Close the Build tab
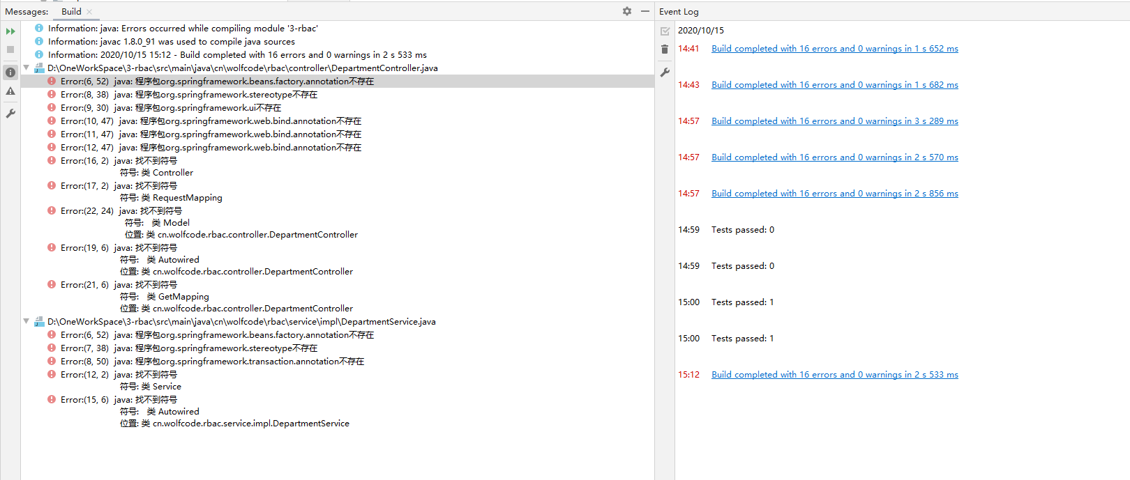 click(x=89, y=12)
